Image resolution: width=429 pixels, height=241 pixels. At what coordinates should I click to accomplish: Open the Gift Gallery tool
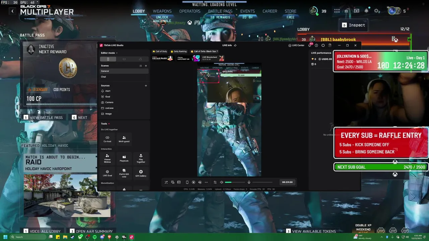(x=141, y=173)
